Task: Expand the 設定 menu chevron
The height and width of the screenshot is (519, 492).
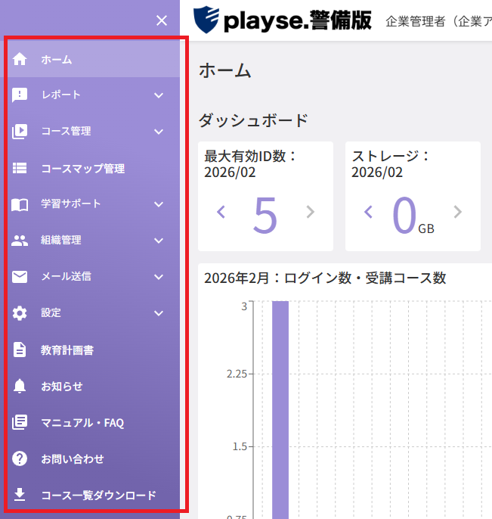Action: click(x=159, y=313)
